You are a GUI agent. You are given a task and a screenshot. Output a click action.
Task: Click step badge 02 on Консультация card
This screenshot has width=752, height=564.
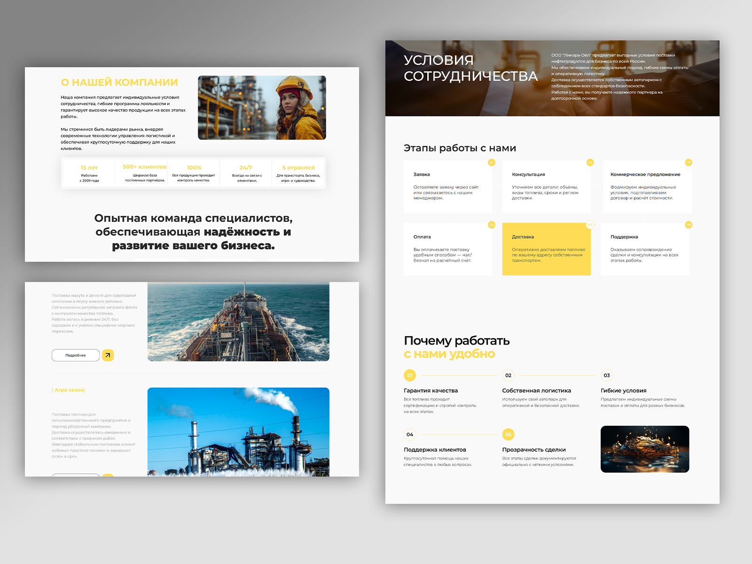(590, 162)
